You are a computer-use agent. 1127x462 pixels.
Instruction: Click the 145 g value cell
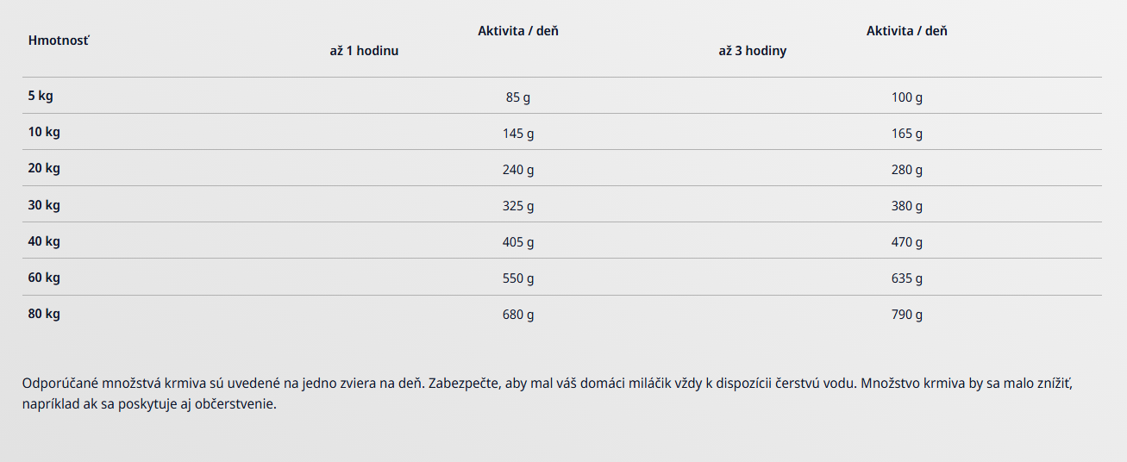518,134
